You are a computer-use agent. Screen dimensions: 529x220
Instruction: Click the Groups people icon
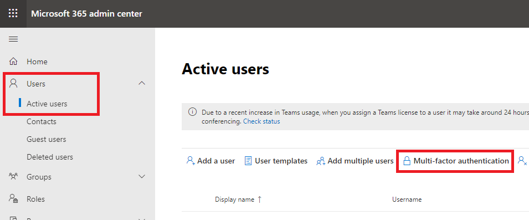[x=13, y=176]
